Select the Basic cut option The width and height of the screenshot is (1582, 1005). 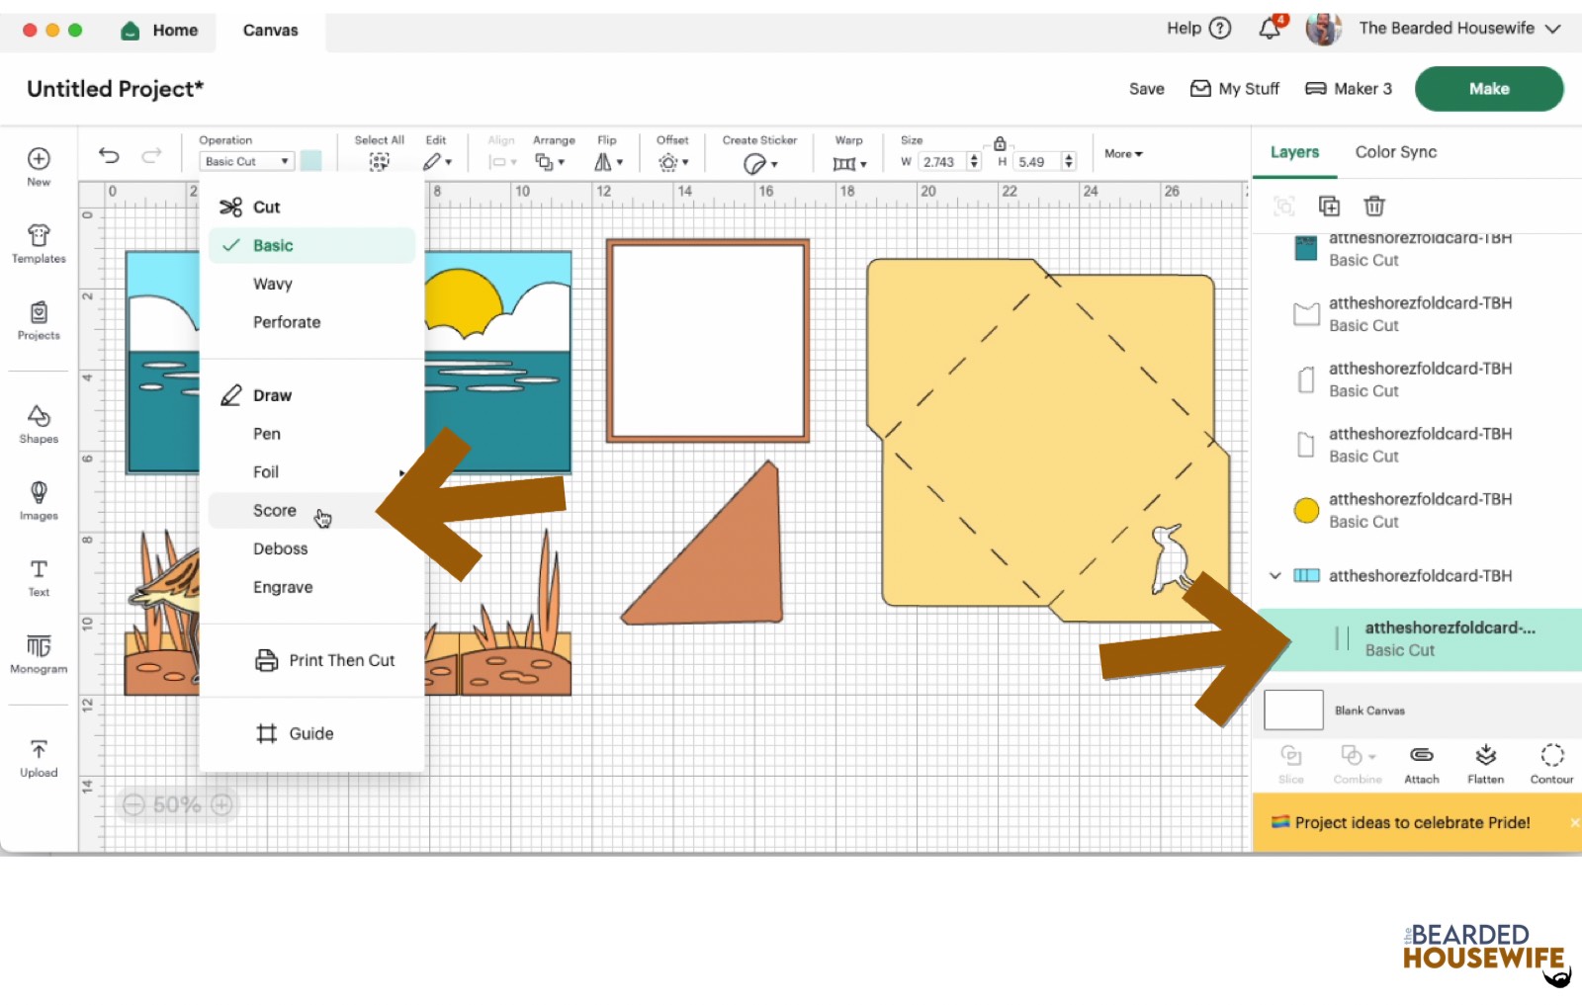click(x=311, y=245)
